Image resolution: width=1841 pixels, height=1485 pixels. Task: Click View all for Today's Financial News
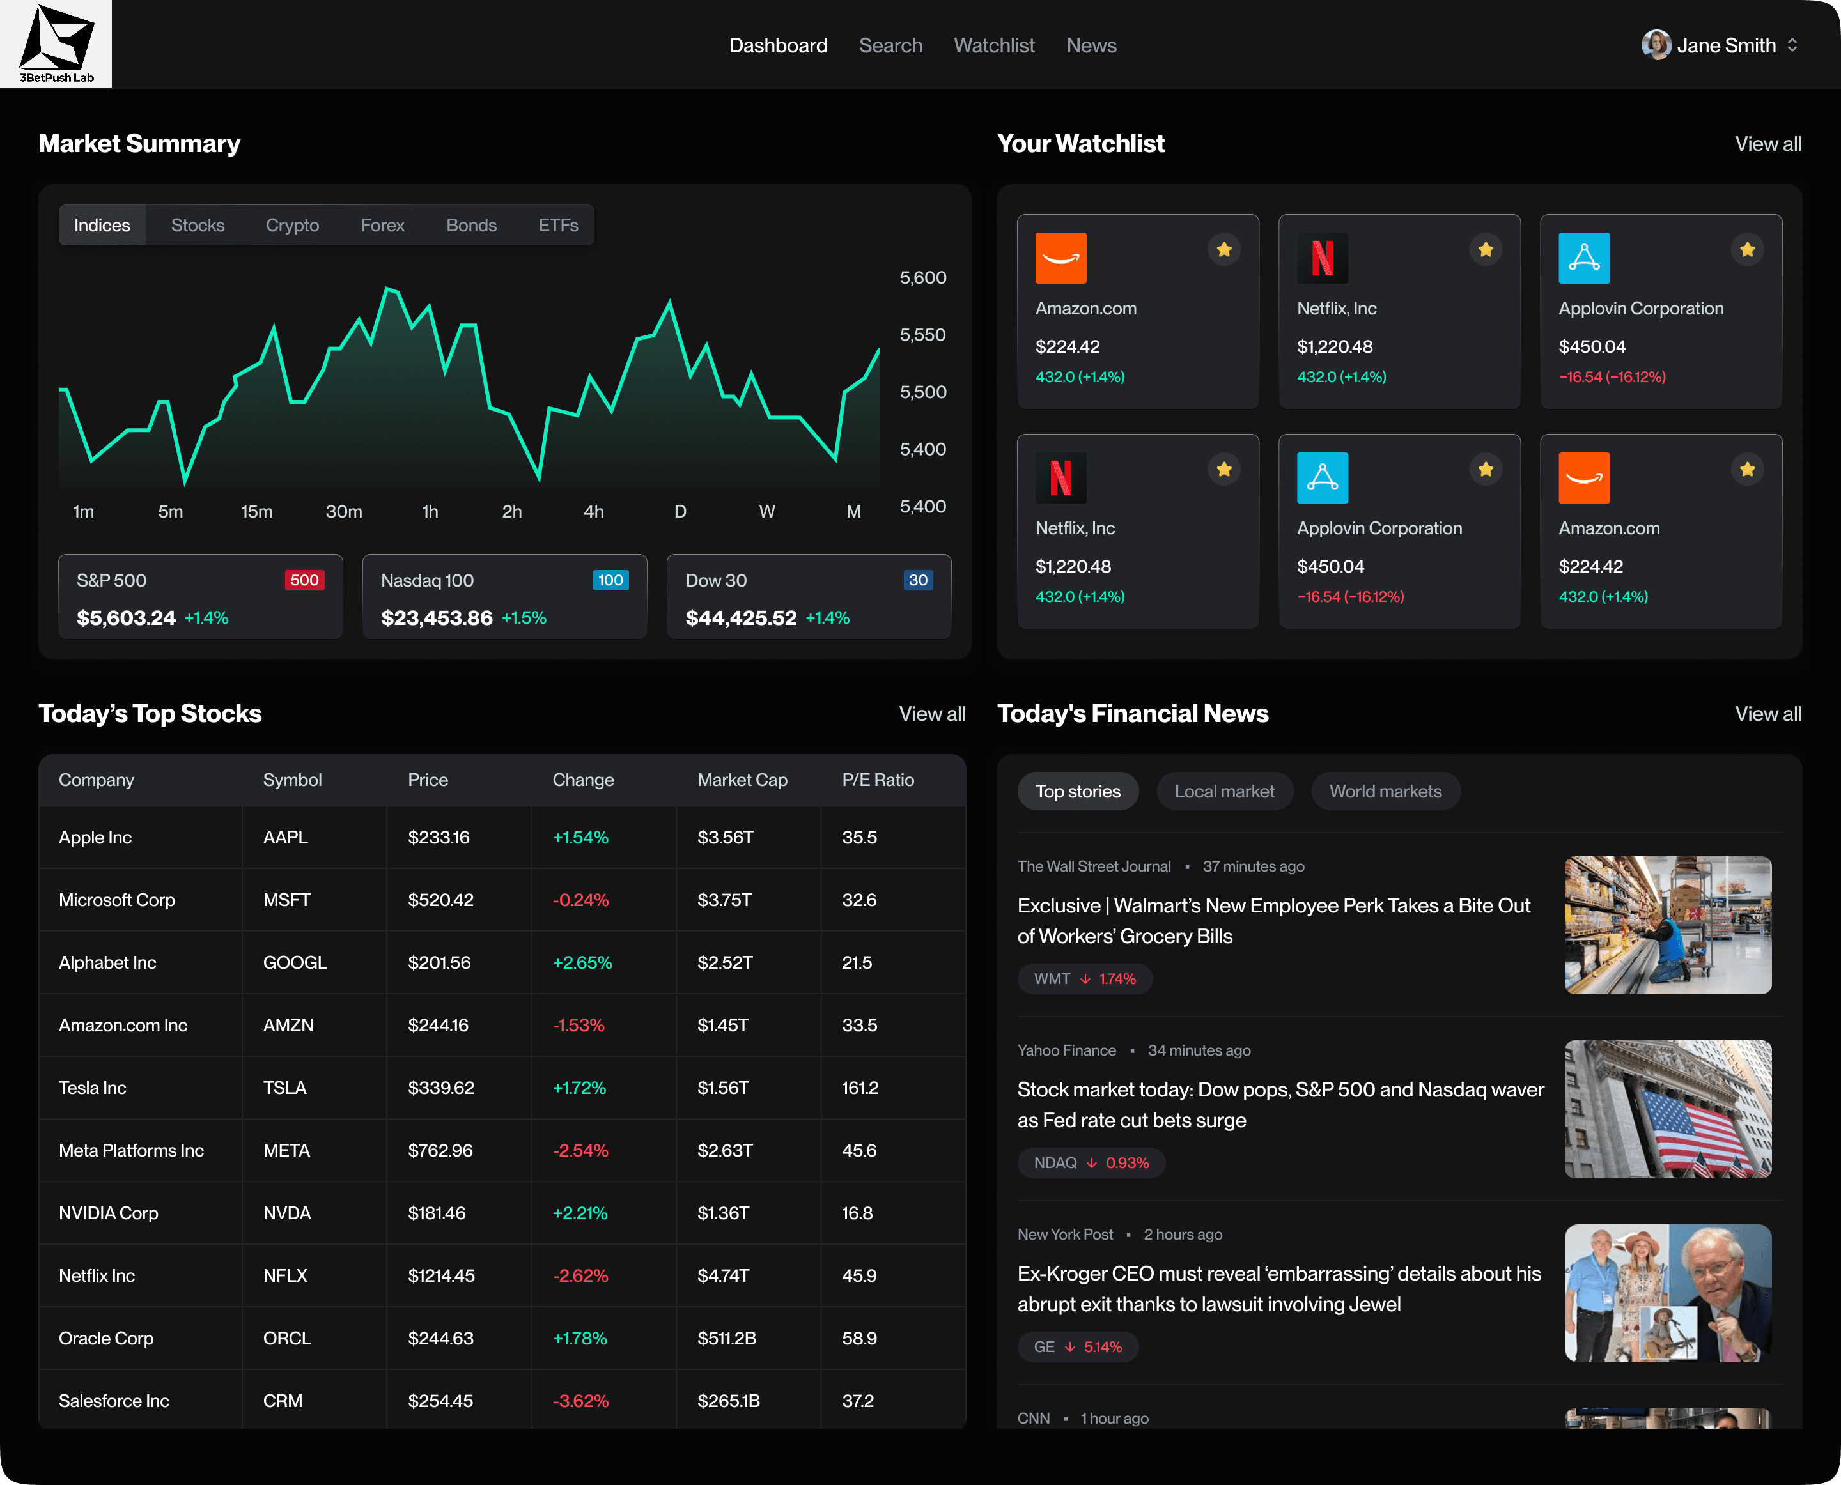1767,713
